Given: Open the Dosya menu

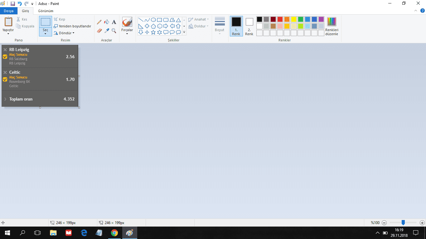Looking at the screenshot, I should 8,11.
